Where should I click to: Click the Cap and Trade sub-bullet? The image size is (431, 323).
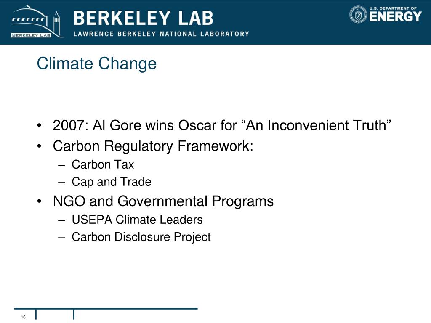111,182
